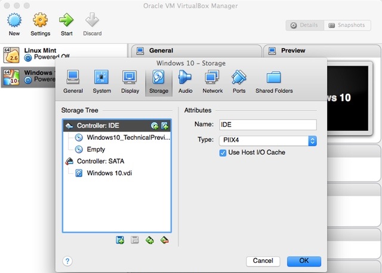Click the help question mark button

pos(67,261)
